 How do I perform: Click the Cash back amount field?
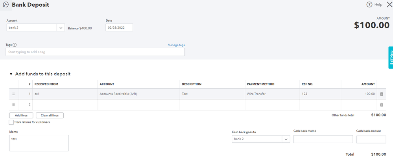coord(371,140)
